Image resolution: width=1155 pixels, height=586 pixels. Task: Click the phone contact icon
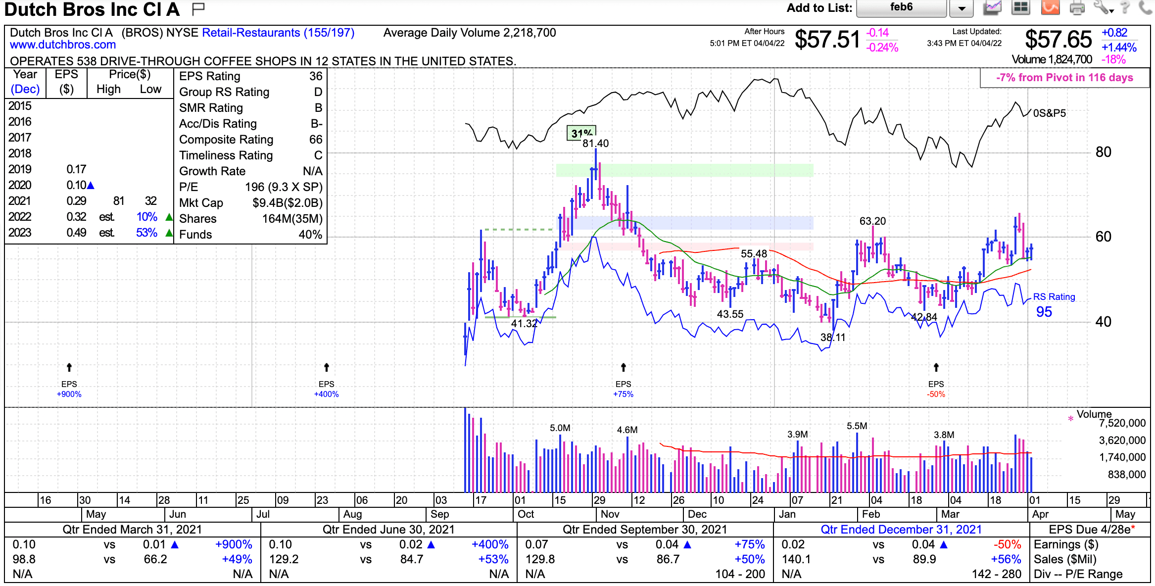click(1145, 7)
